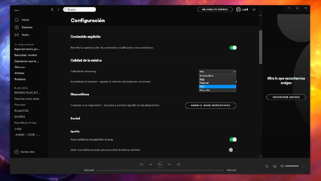Open the user profile avatar icon
The height and width of the screenshot is (181, 321).
tap(238, 9)
